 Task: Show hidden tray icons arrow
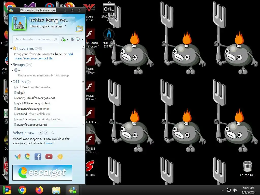coord(222,190)
